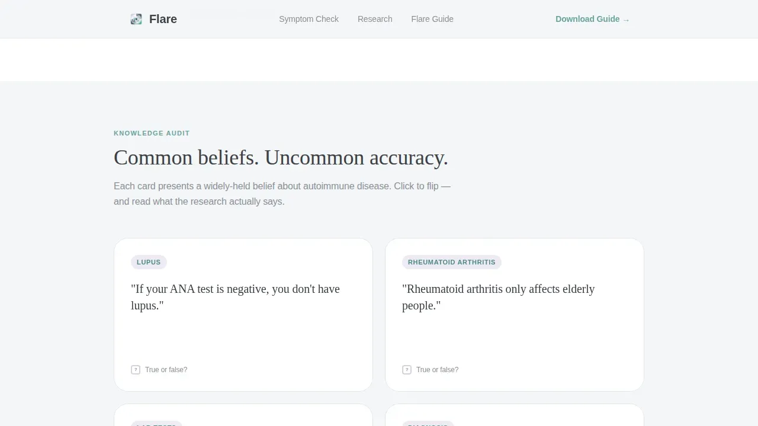The image size is (758, 426).
Task: Click the Flare brand name
Action: (x=163, y=19)
